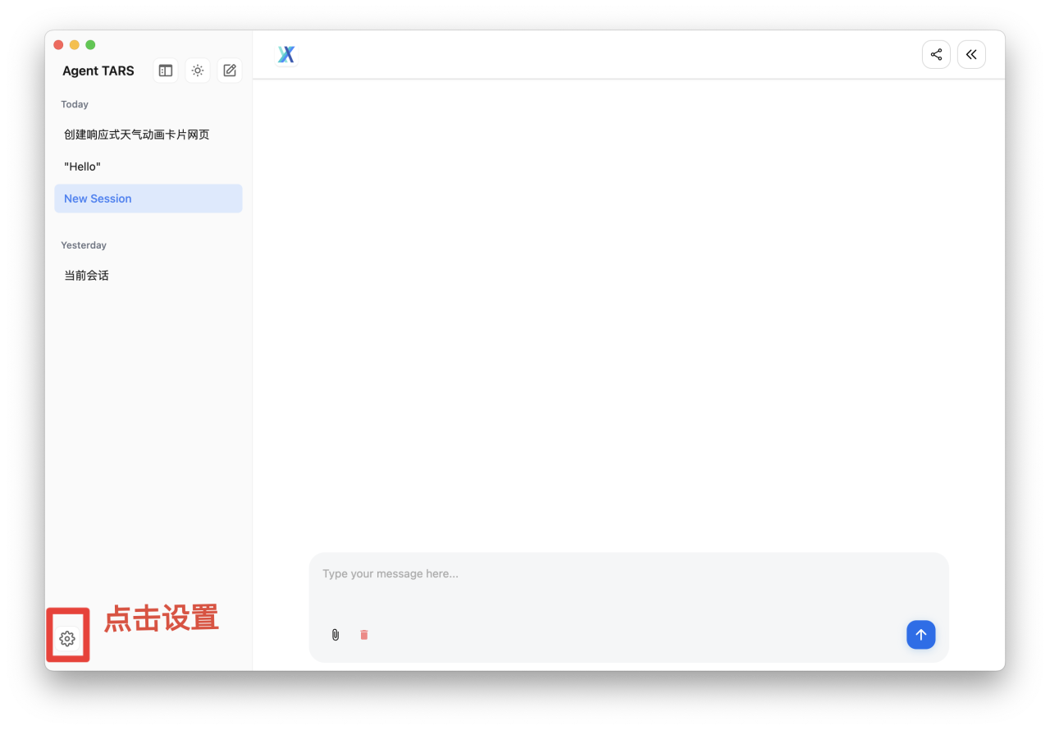This screenshot has height=730, width=1050.
Task: Create new session with pencil icon
Action: pos(230,71)
